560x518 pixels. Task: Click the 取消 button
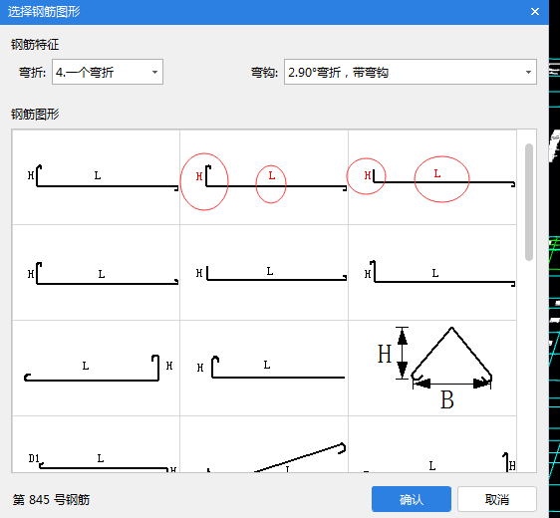pyautogui.click(x=497, y=499)
